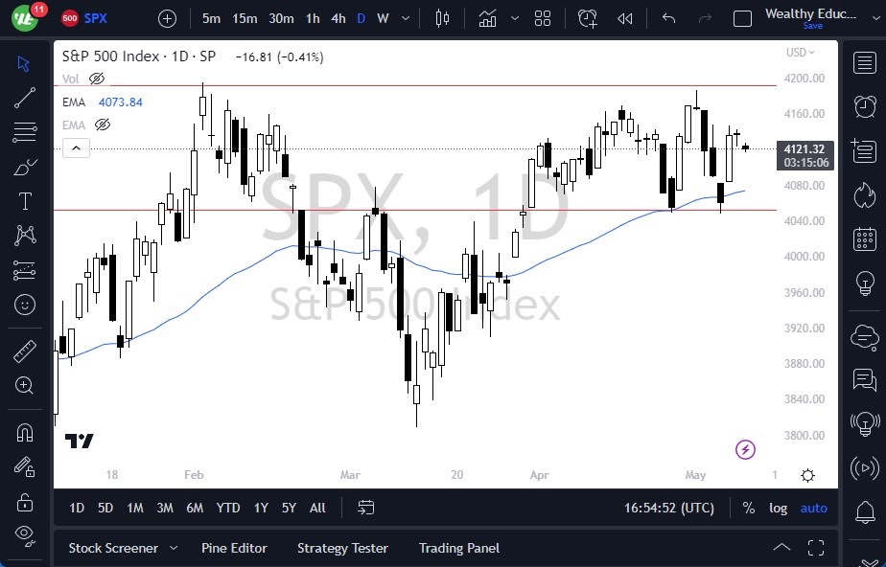
Task: Set date range to 1D
Action: [77, 509]
